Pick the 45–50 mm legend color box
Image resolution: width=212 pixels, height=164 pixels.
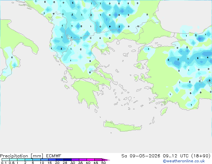pyautogui.click(x=98, y=160)
